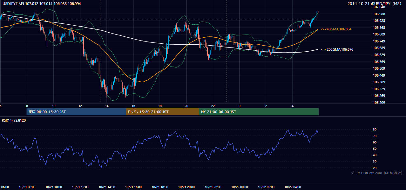This screenshot has width=406, height=190.
Task: Click the 10/22 02:00 time axis label
Action: pos(266,187)
